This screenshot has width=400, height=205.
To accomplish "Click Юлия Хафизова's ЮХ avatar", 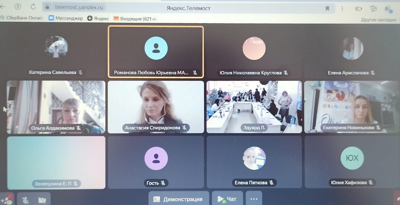I will (352, 158).
